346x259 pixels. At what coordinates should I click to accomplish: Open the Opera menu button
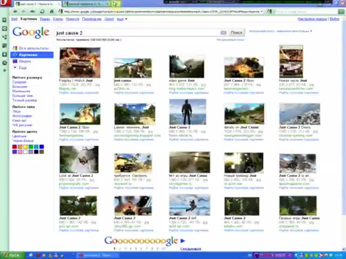tap(4, 4)
